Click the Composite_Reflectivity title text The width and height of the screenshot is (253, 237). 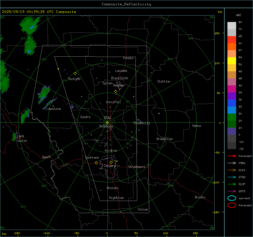[x=126, y=4]
